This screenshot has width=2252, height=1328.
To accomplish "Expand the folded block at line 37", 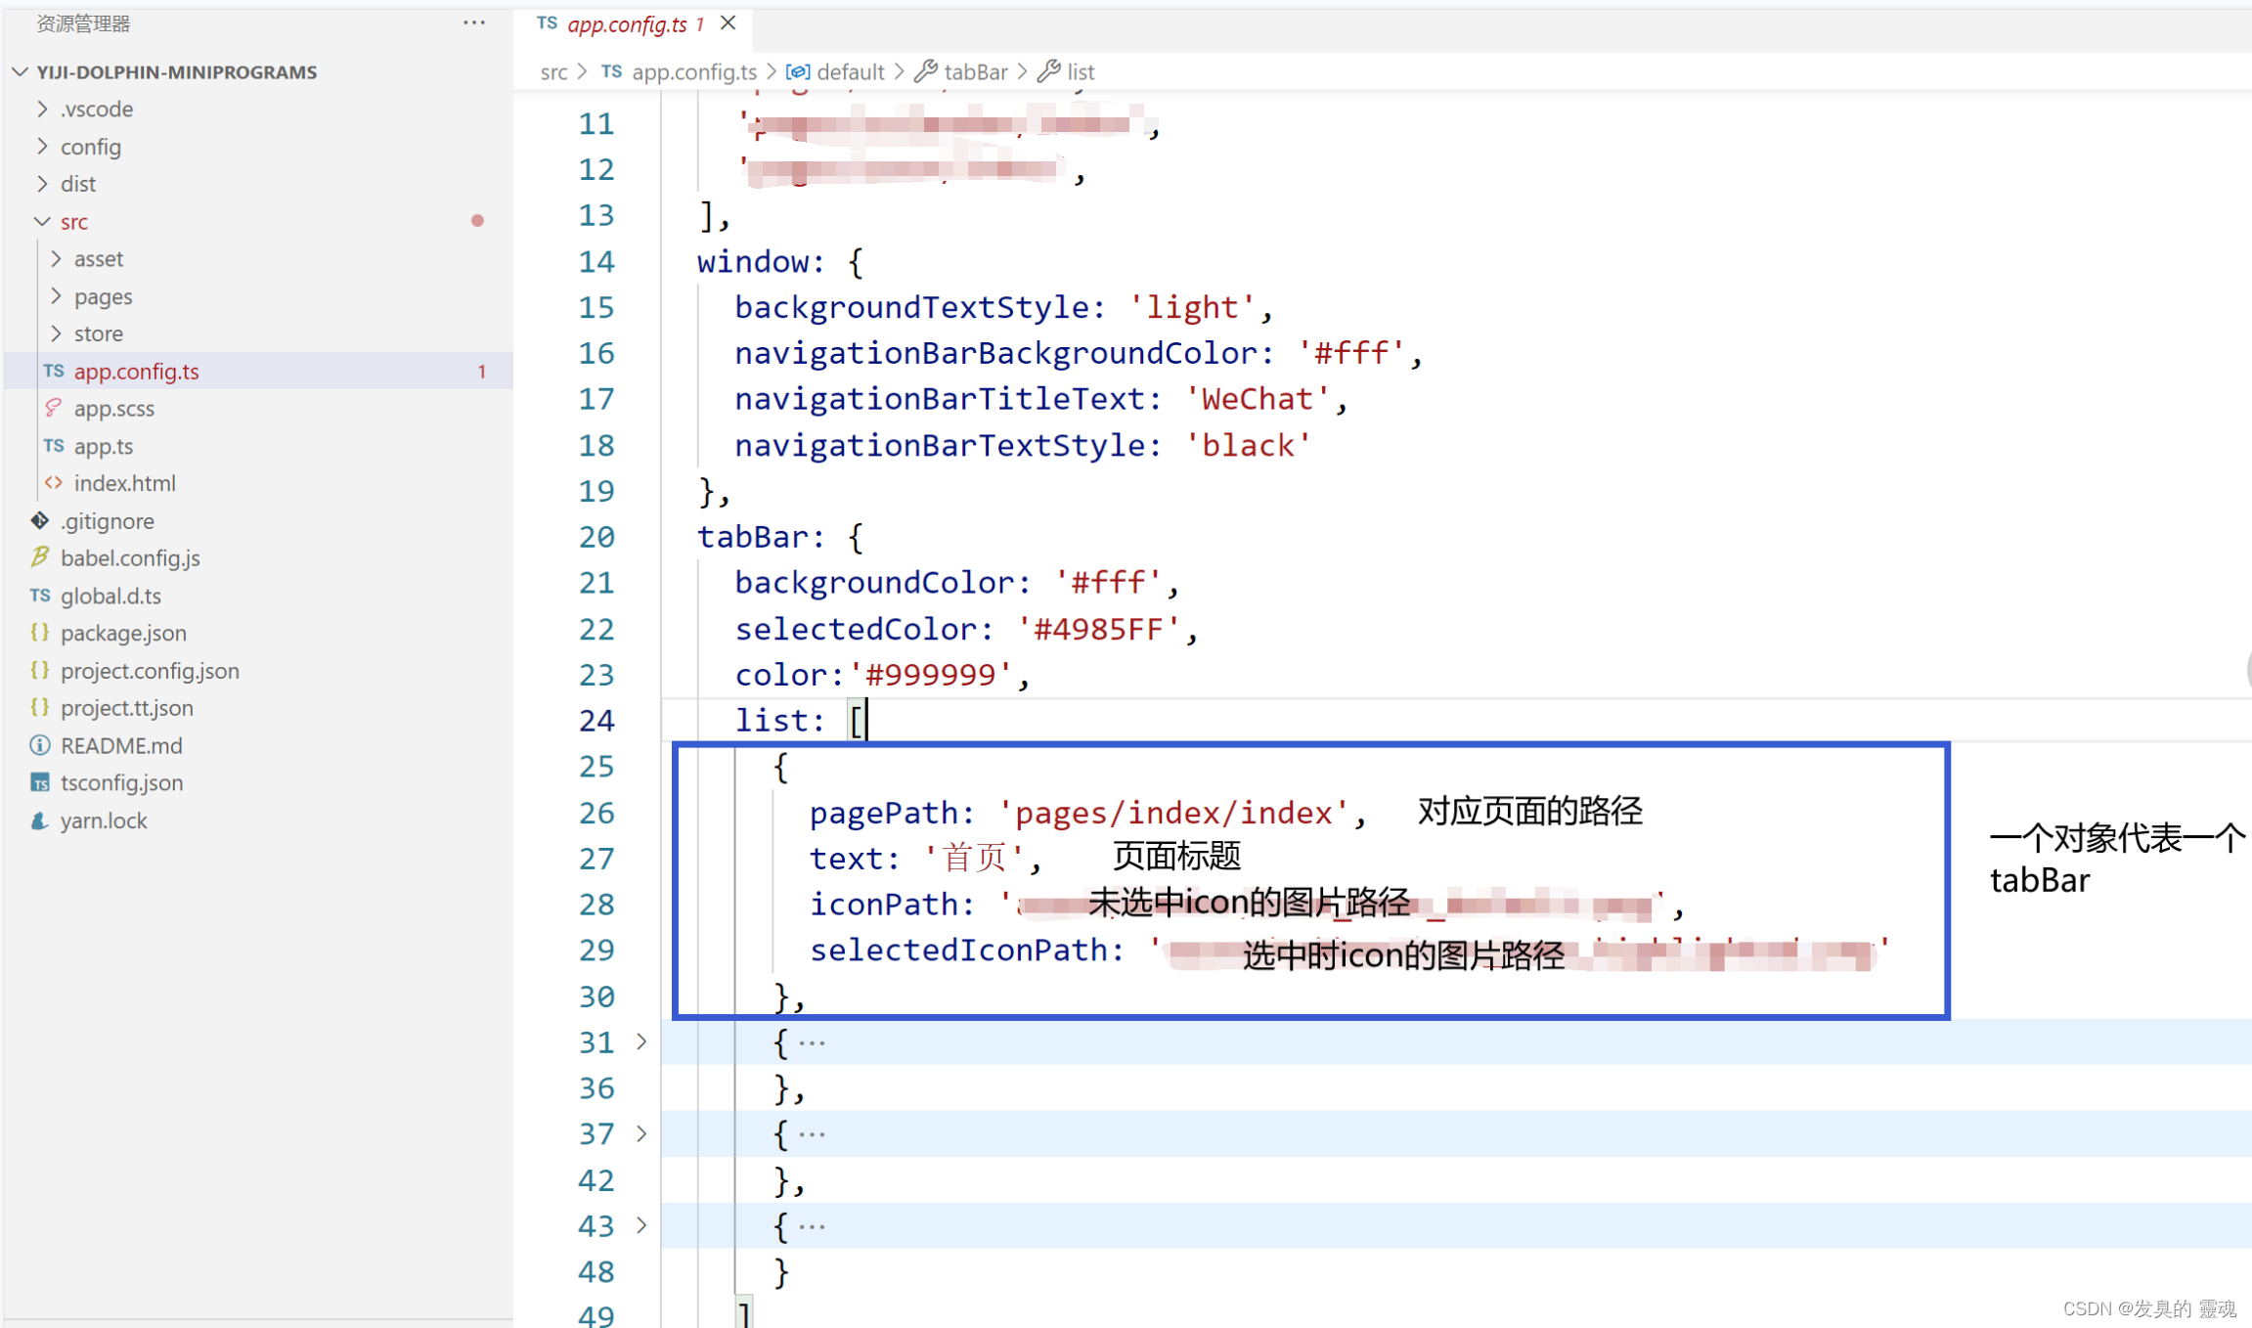I will point(641,1133).
